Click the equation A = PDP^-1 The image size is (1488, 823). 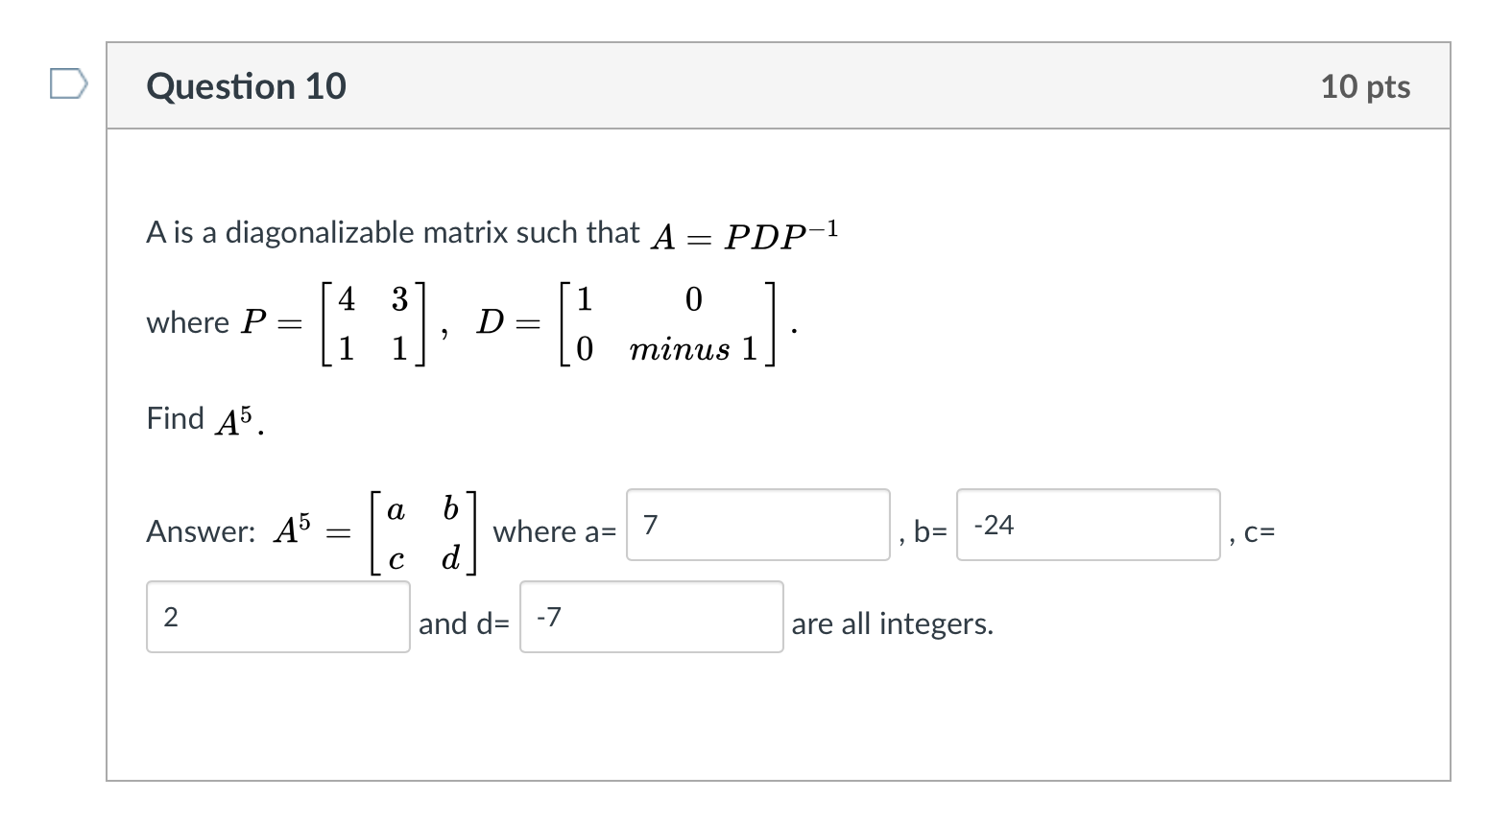[747, 233]
